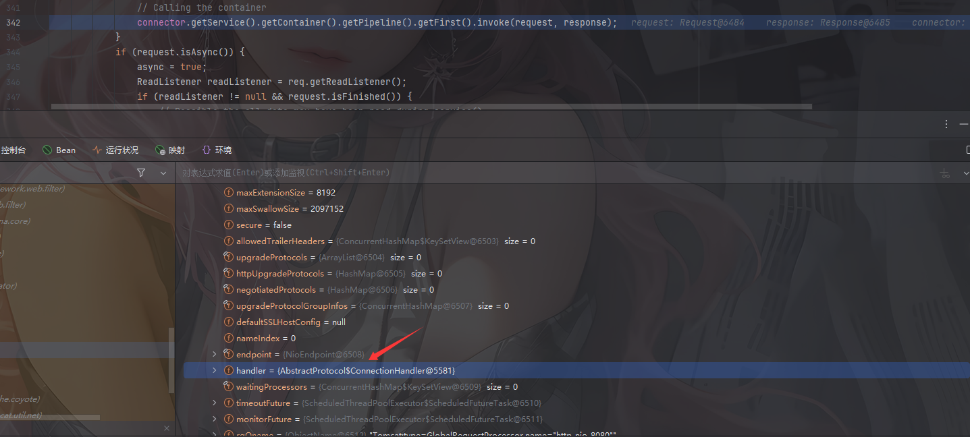Image resolution: width=970 pixels, height=437 pixels.
Task: Open expression history dropdown chevron at right
Action: click(965, 173)
